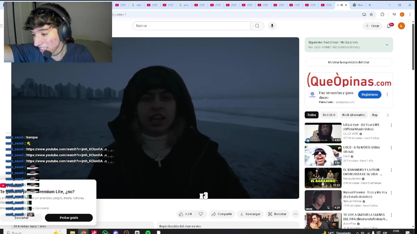Expand the Siguiente playlist panel
Image resolution: width=417 pixels, height=234 pixels.
tap(387, 45)
